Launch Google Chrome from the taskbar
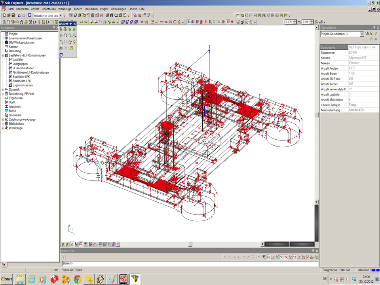Image resolution: width=380 pixels, height=285 pixels. pos(77,279)
